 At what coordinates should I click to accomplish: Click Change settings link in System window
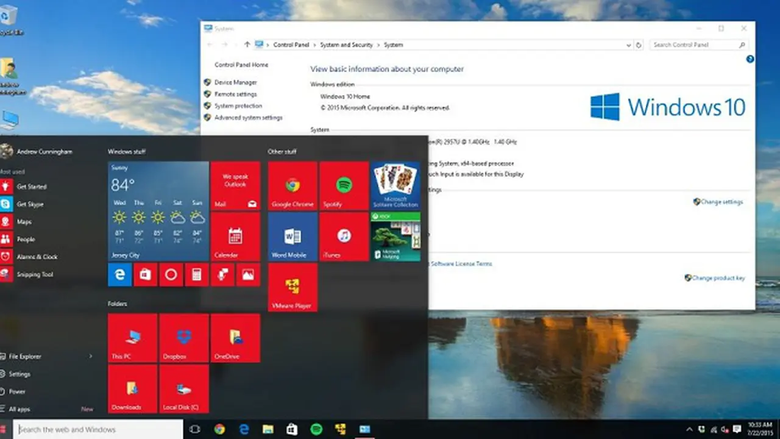click(x=722, y=202)
